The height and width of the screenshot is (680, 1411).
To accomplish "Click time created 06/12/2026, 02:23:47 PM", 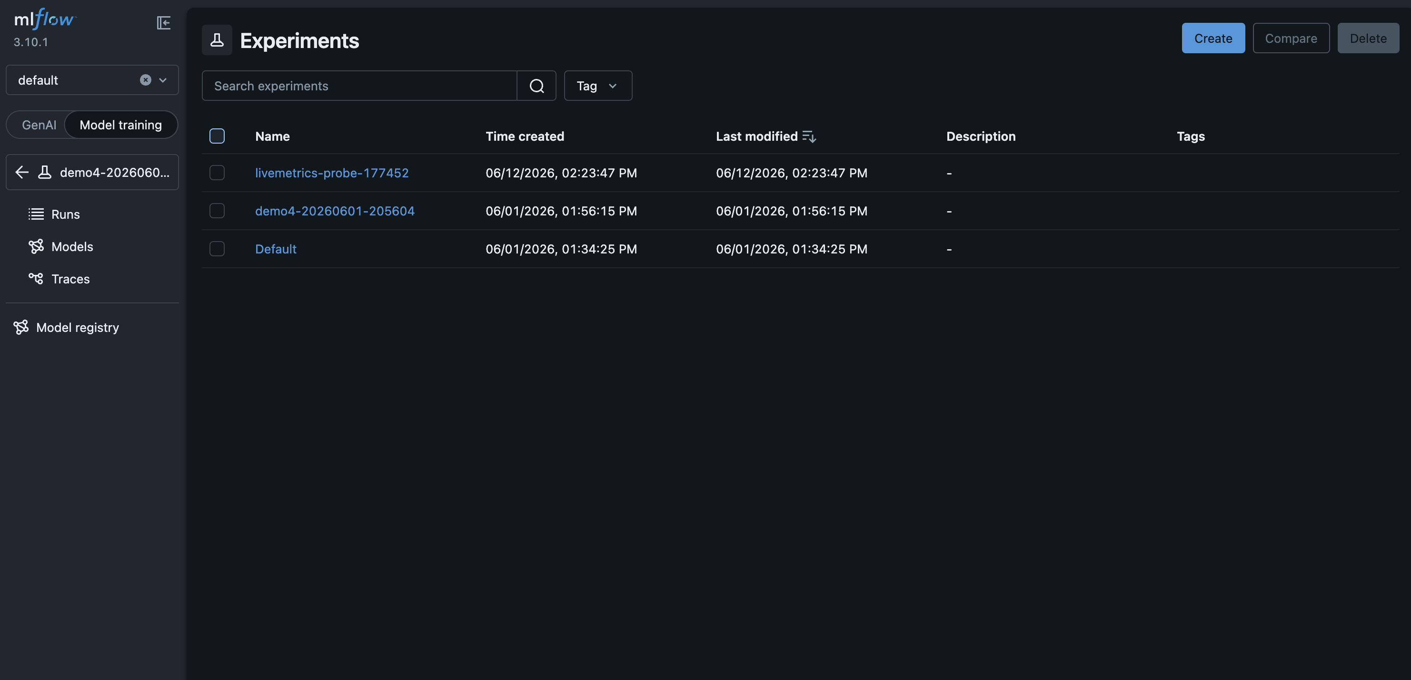I will 561,173.
